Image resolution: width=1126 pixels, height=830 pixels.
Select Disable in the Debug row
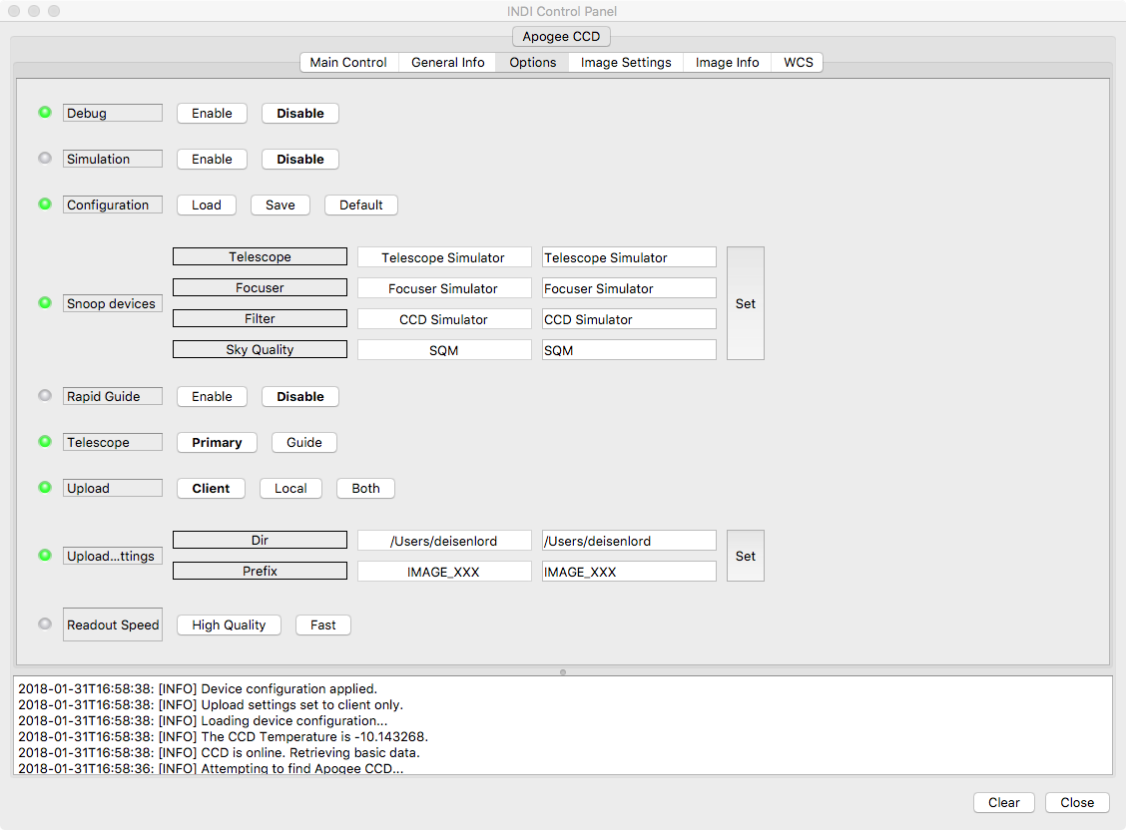point(300,114)
